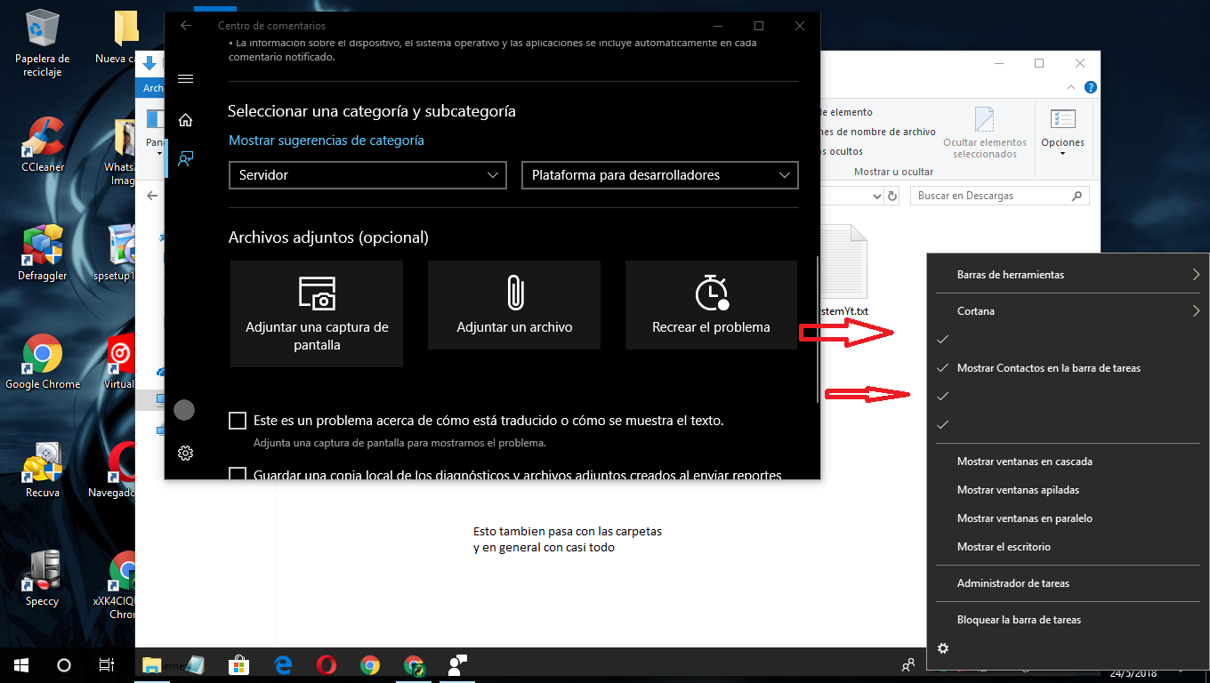Click Ocultar elementos seleccionados in Explorer
Image resolution: width=1210 pixels, height=683 pixels.
tap(984, 133)
